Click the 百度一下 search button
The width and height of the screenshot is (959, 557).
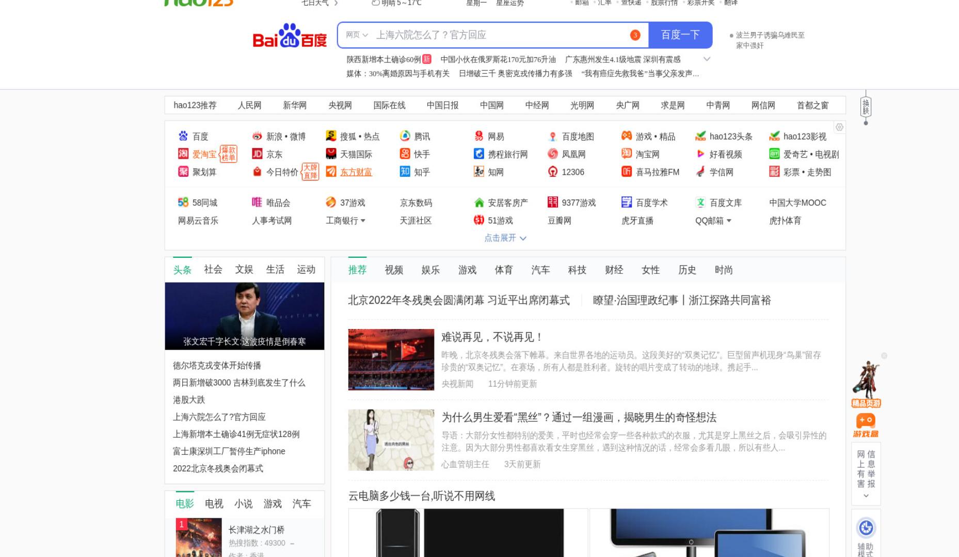click(x=680, y=35)
